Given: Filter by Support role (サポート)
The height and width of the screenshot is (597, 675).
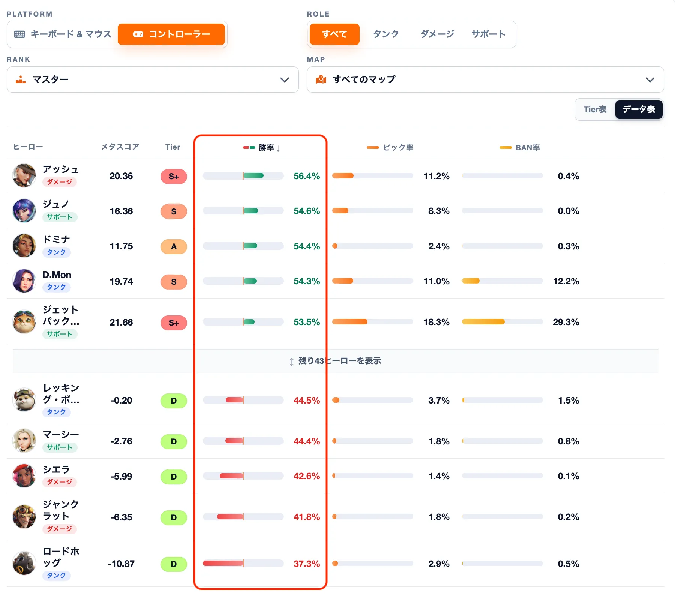Looking at the screenshot, I should point(488,34).
